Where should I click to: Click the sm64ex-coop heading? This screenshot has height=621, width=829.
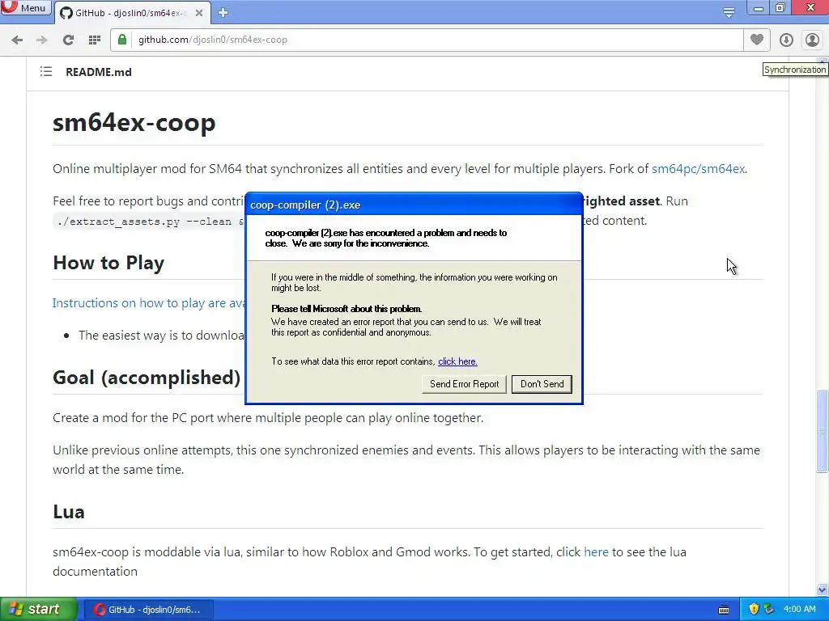[x=134, y=123]
